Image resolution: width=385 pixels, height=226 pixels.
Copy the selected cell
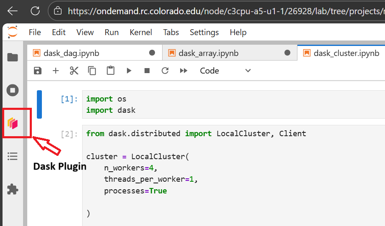click(x=92, y=71)
